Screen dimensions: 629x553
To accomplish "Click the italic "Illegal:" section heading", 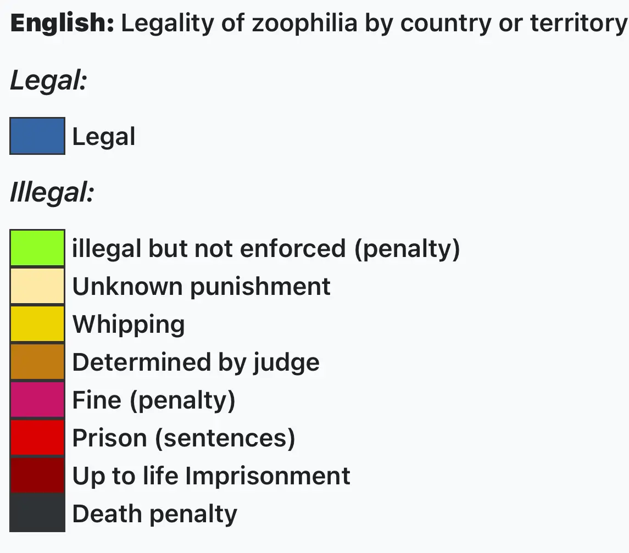I will coord(52,193).
